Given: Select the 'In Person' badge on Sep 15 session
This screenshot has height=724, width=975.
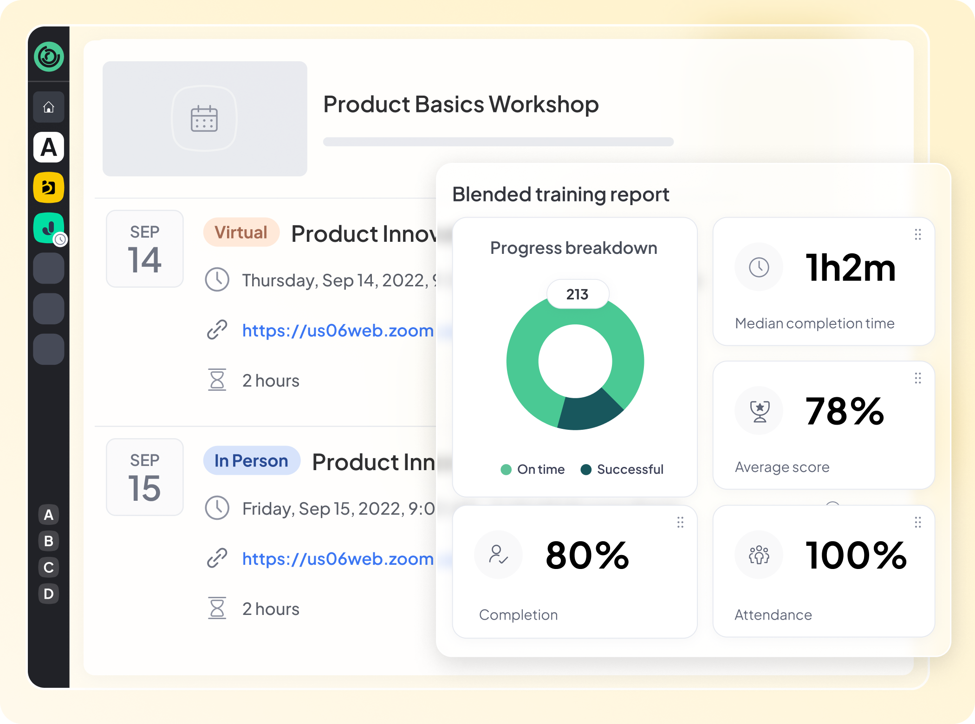Looking at the screenshot, I should pos(252,460).
